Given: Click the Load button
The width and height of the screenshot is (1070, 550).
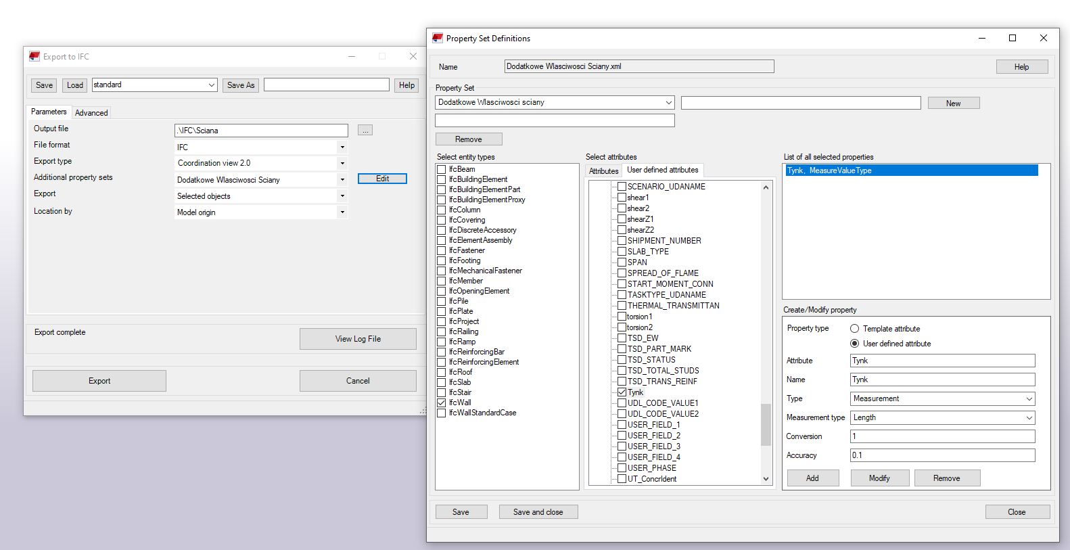Looking at the screenshot, I should pyautogui.click(x=75, y=85).
